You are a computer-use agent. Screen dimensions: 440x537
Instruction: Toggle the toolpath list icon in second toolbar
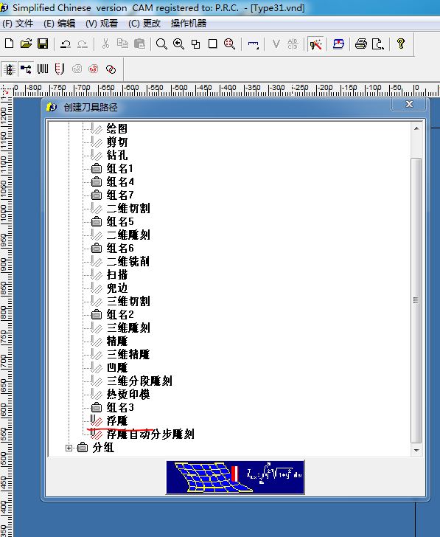pyautogui.click(x=9, y=69)
